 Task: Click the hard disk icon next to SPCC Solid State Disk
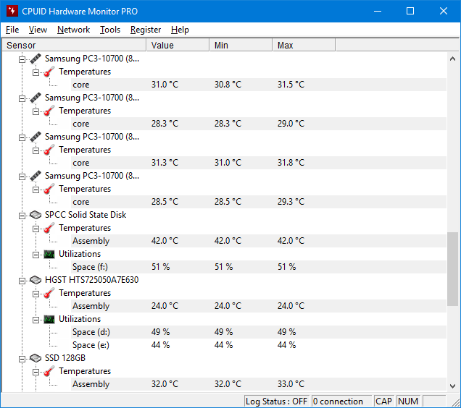(36, 215)
